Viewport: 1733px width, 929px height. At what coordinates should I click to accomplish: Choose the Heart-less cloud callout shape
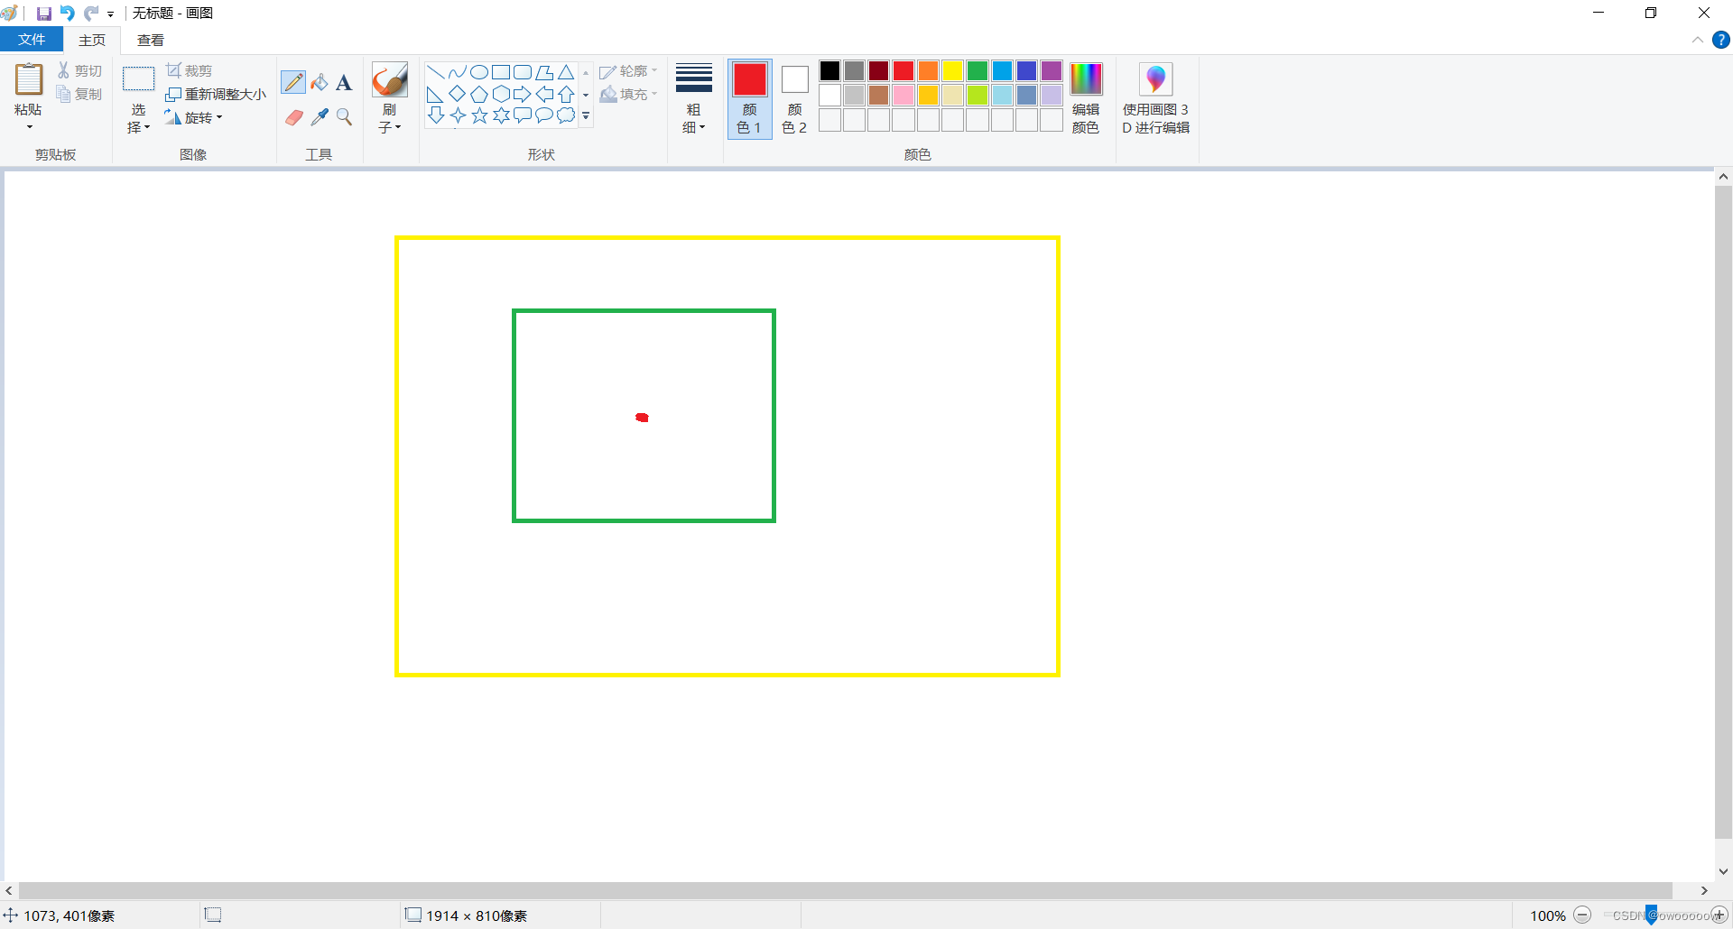coord(566,115)
